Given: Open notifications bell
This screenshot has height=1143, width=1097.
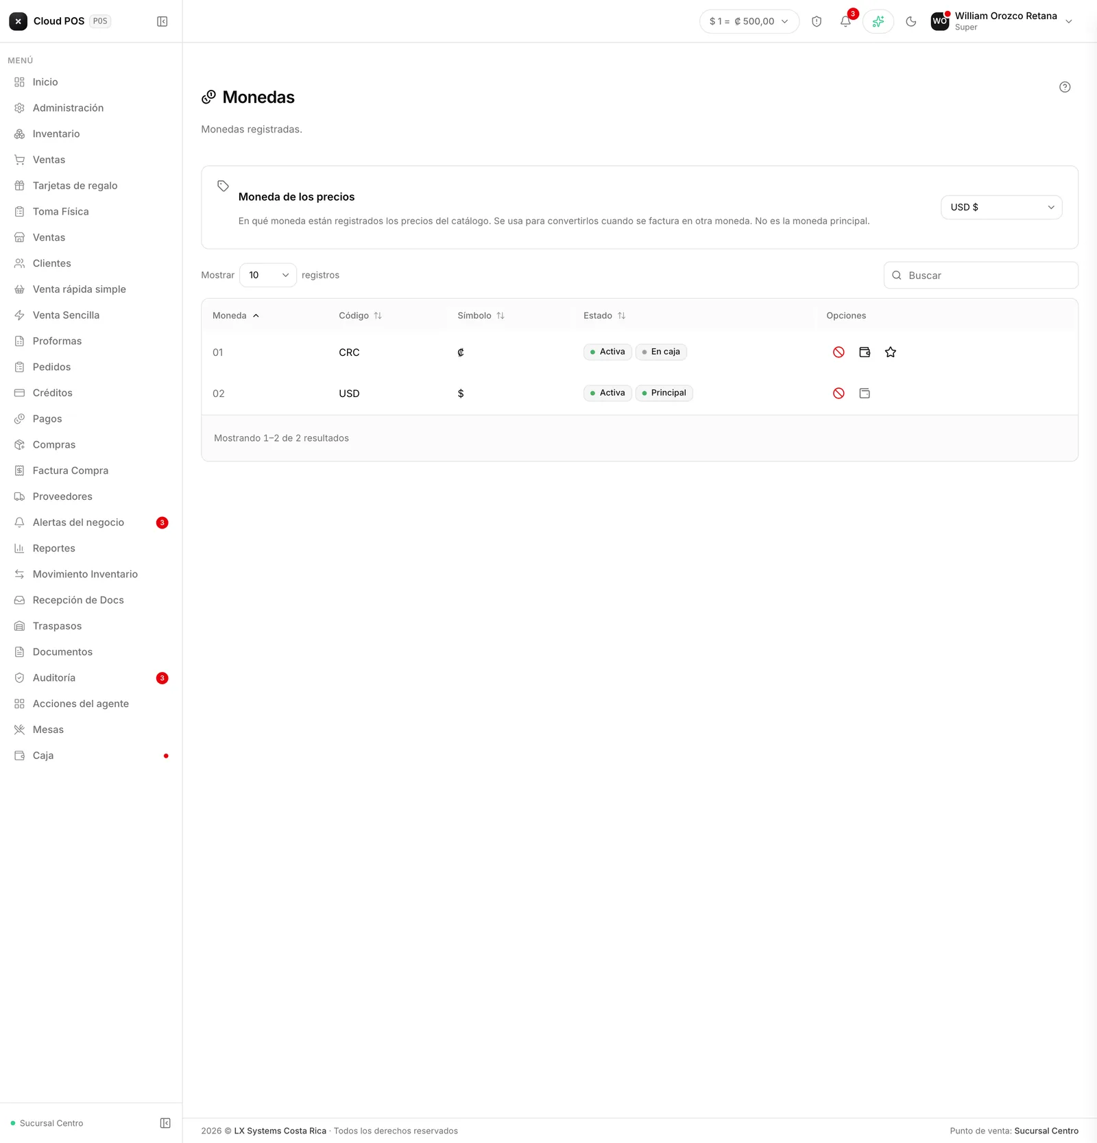Looking at the screenshot, I should [845, 21].
